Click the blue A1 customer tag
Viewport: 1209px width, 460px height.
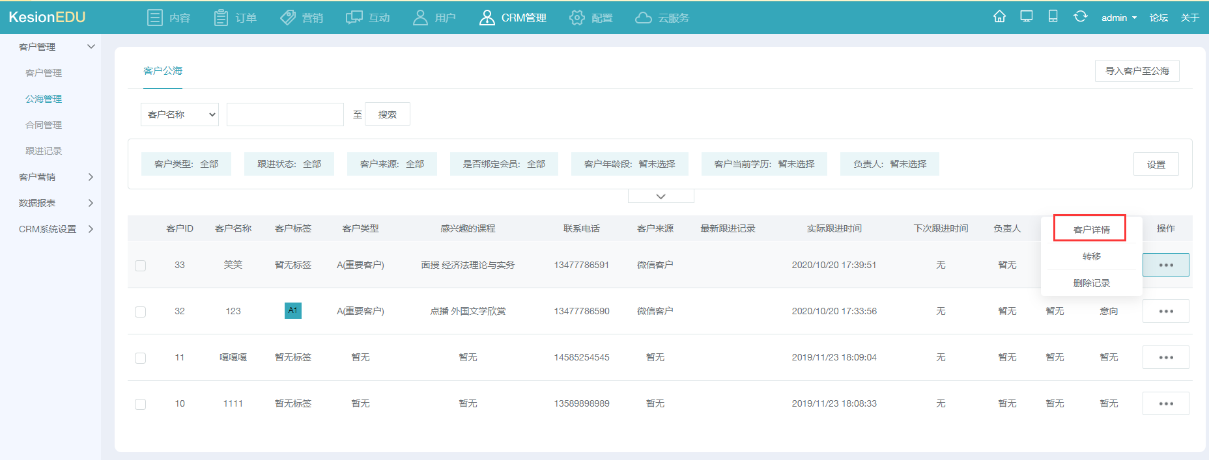293,310
